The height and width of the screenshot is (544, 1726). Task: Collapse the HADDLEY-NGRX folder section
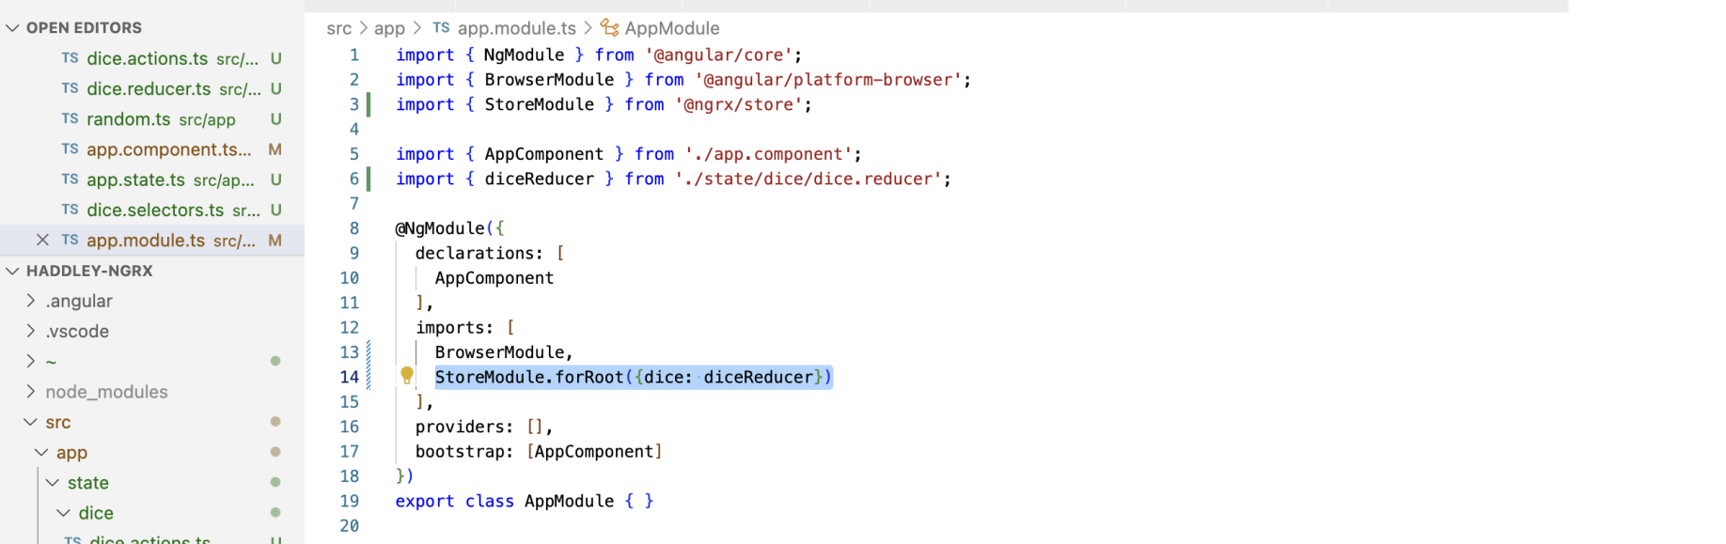[x=12, y=271]
